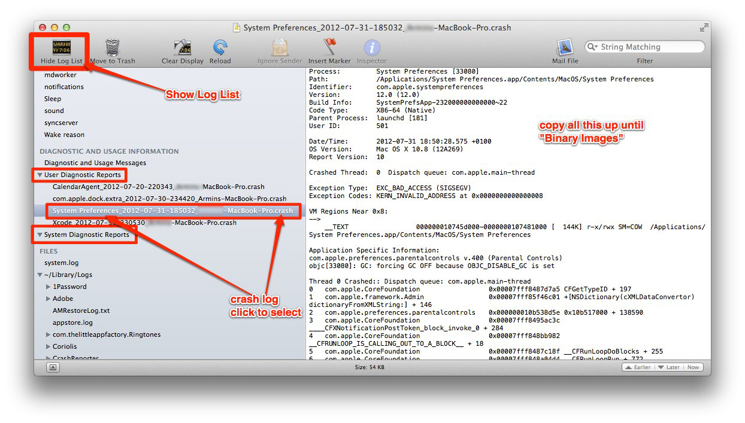Screen dimensions: 745x423
Task: Click the Crashed Thread line
Action: [422, 172]
